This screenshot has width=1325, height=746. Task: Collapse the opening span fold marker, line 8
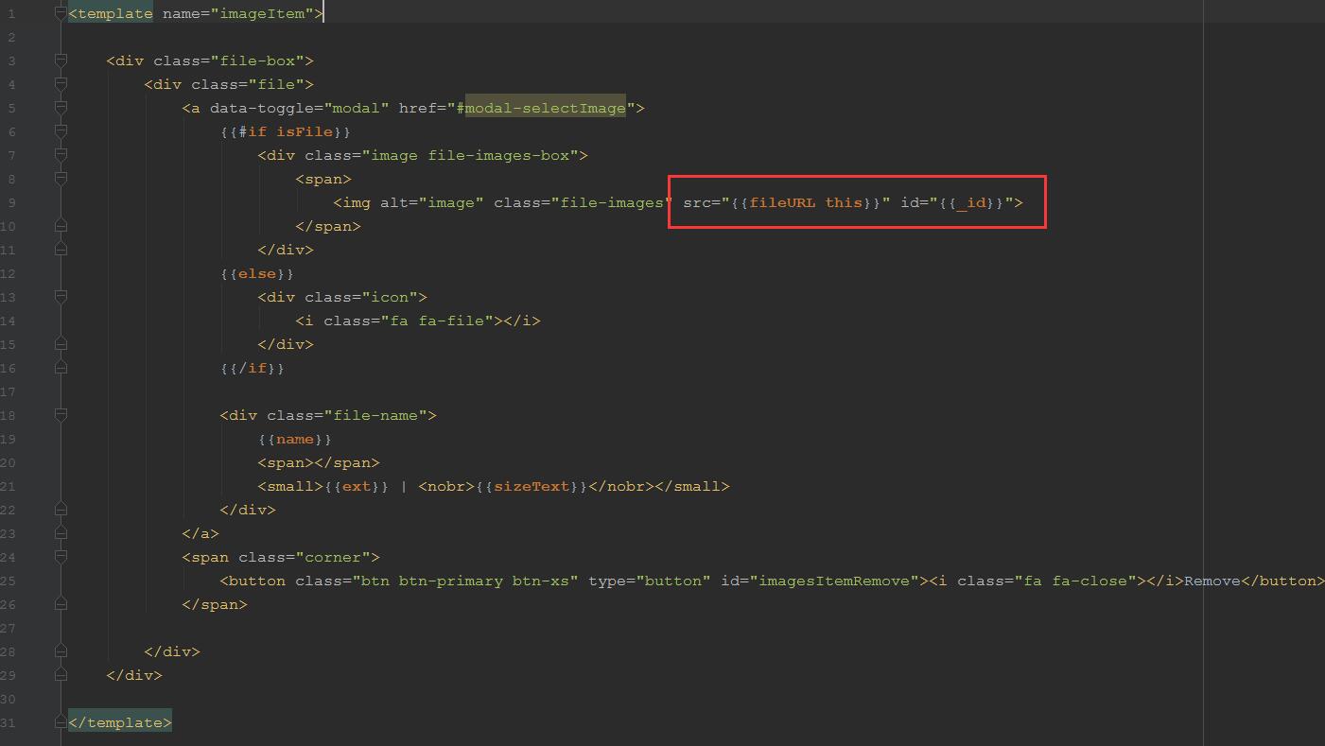(61, 179)
